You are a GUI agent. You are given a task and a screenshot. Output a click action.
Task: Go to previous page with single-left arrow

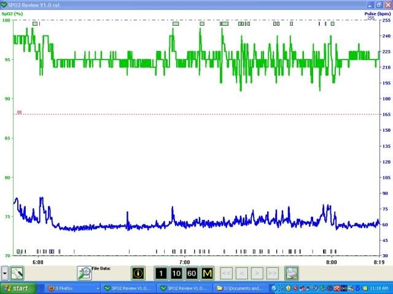point(242,273)
